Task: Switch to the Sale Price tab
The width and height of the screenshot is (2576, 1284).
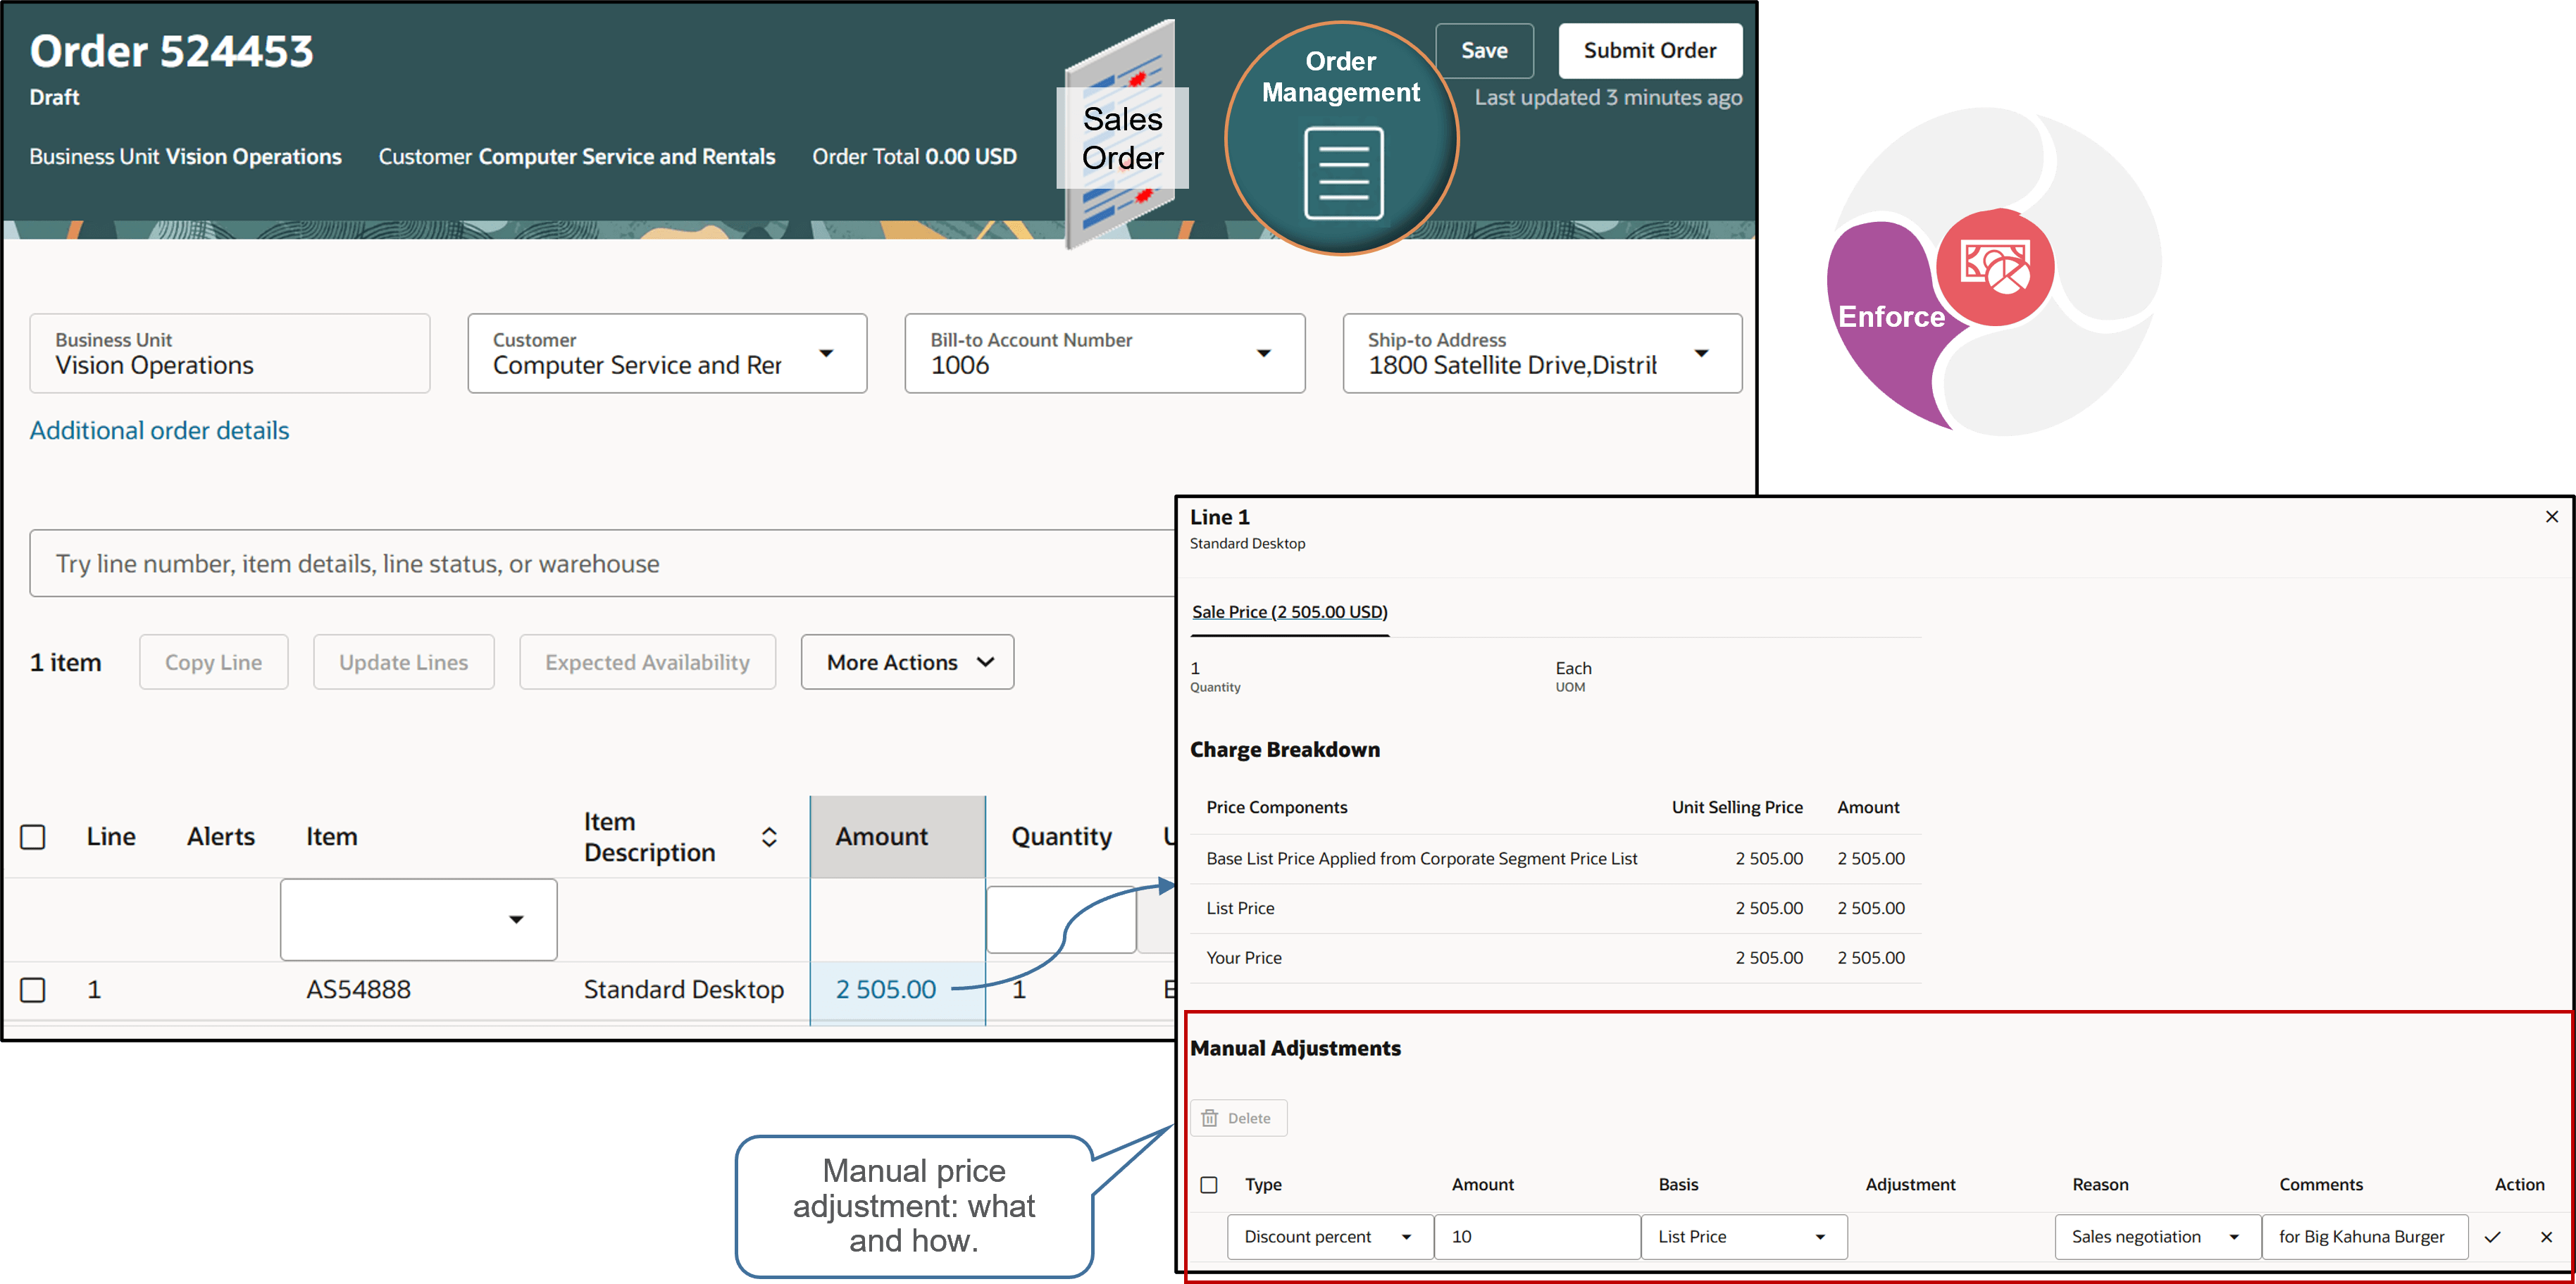Action: (x=1289, y=611)
